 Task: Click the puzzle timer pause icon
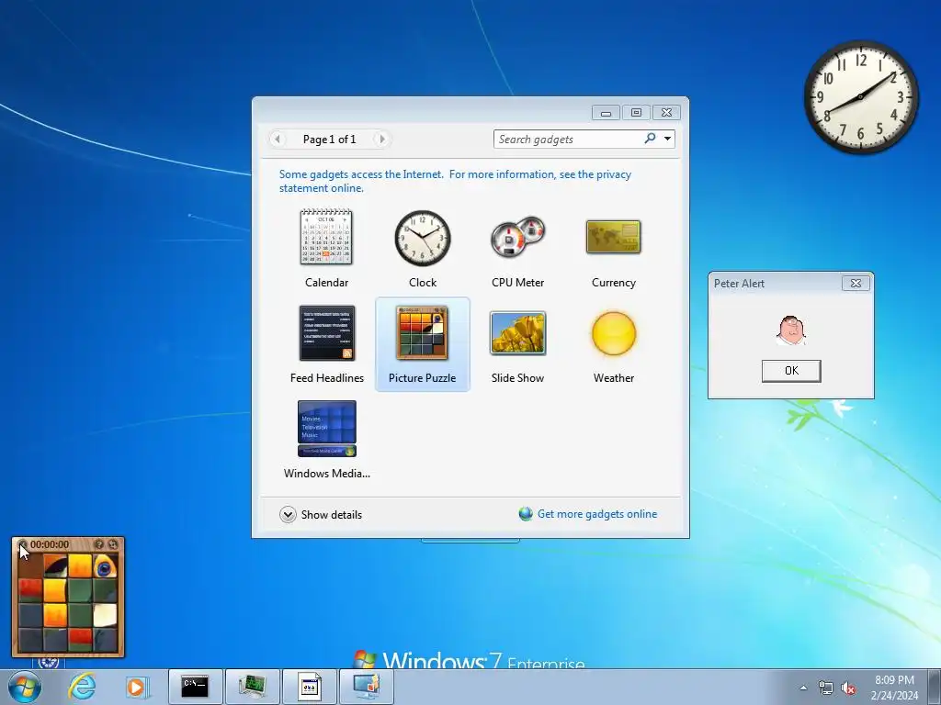click(x=23, y=544)
